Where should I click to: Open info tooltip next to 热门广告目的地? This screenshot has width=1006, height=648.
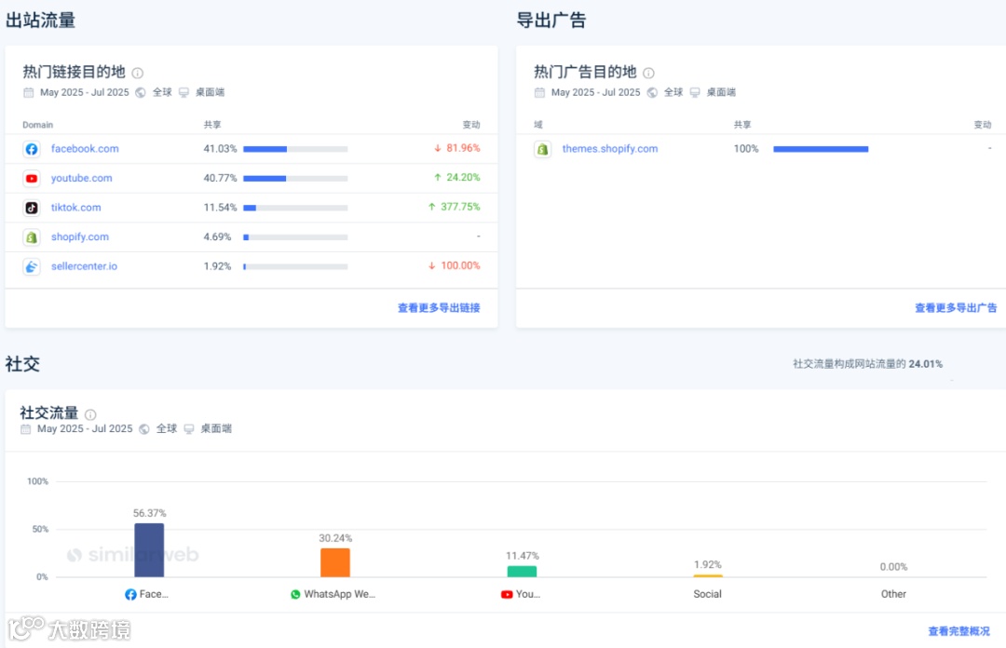[648, 74]
